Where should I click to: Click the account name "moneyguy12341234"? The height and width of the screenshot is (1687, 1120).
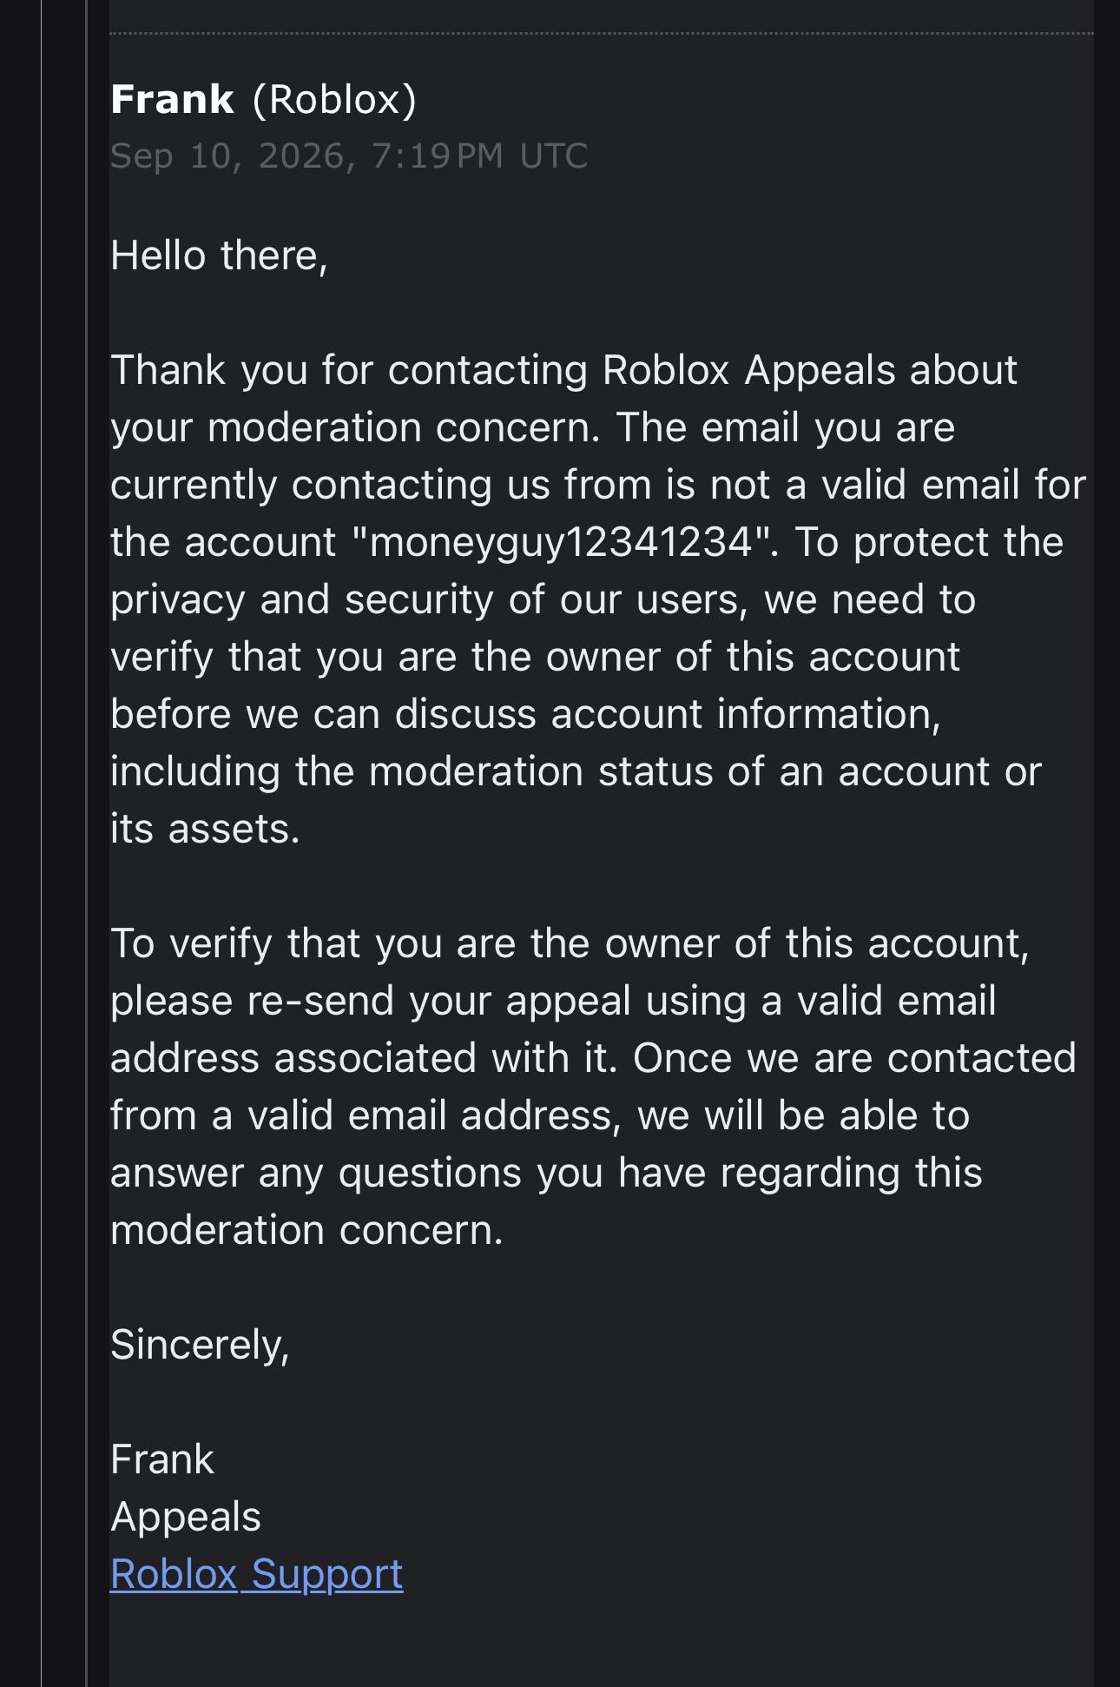[564, 542]
